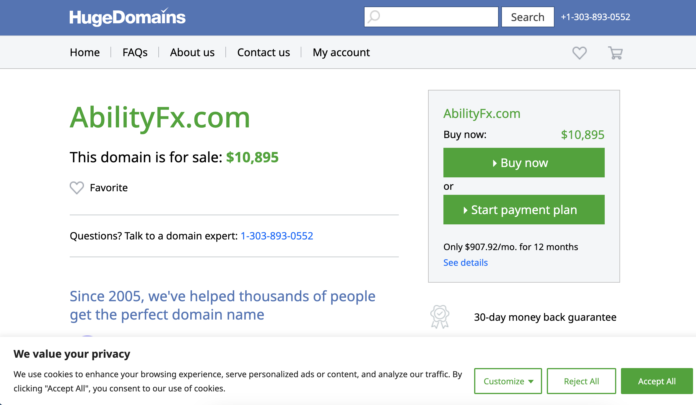Accept All cookies
The width and height of the screenshot is (696, 405).
[657, 381]
